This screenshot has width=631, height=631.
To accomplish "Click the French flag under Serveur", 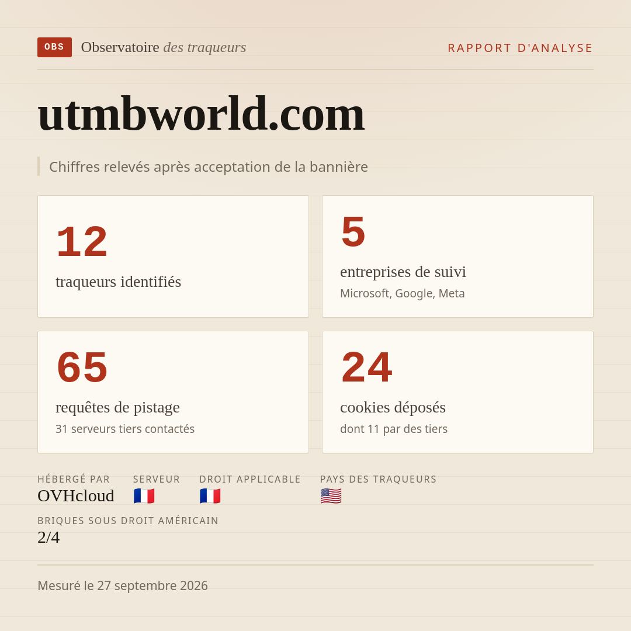I will coord(144,496).
